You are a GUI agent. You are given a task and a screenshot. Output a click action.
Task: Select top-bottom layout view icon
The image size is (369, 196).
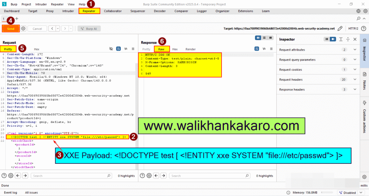pyautogui.click(x=264, y=38)
